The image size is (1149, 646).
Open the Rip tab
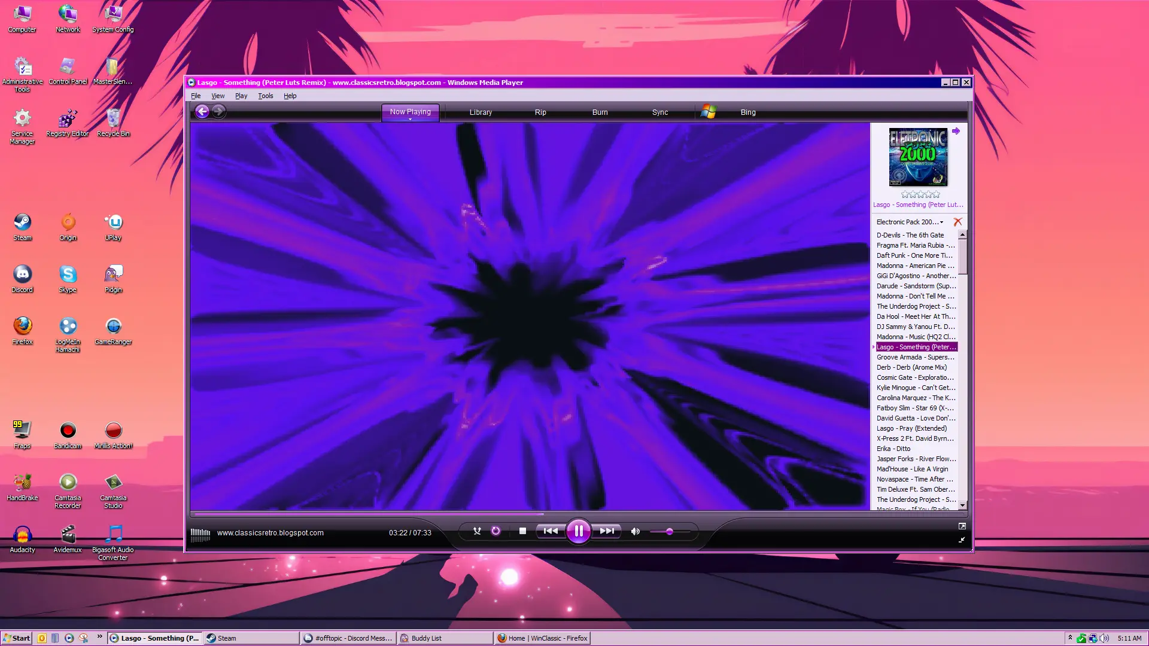point(540,112)
